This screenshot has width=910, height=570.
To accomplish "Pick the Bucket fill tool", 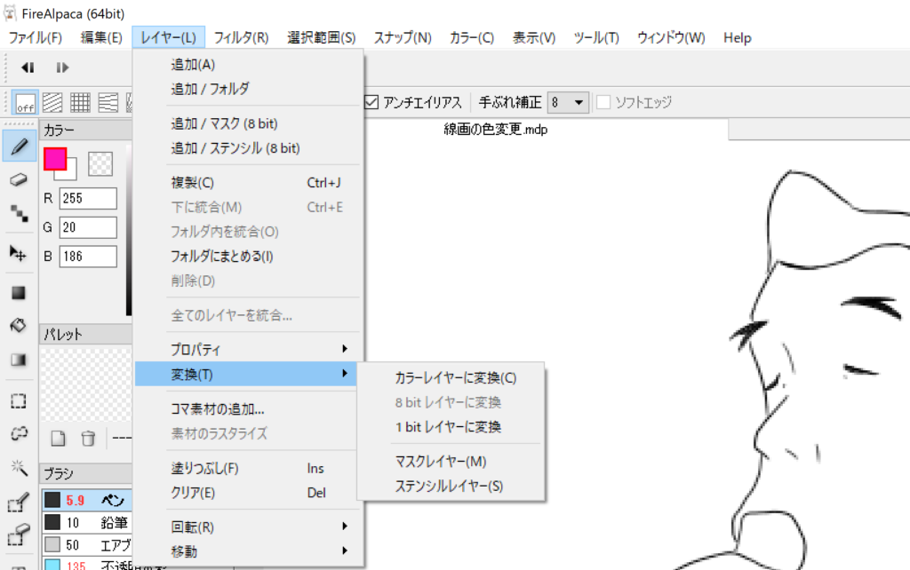I will click(18, 326).
